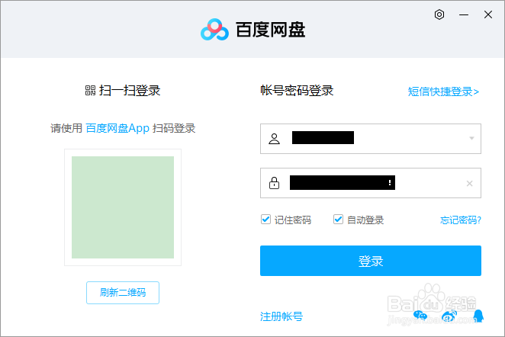Log in with the Weibo icon
Image resolution: width=505 pixels, height=337 pixels.
click(x=449, y=314)
